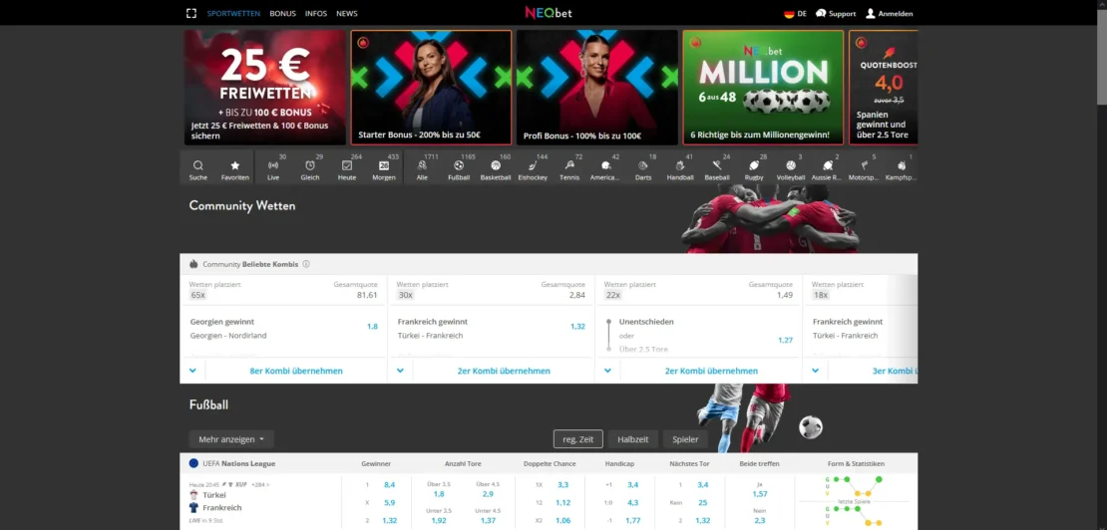Click the info icon next to Beliebte Kombis
Viewport: 1107px width, 530px height.
click(306, 264)
